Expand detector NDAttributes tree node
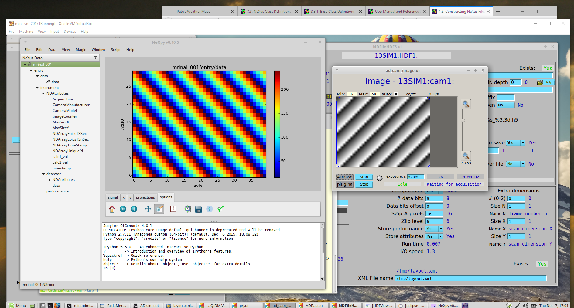Viewport: 574px width, 308px height. [50, 180]
